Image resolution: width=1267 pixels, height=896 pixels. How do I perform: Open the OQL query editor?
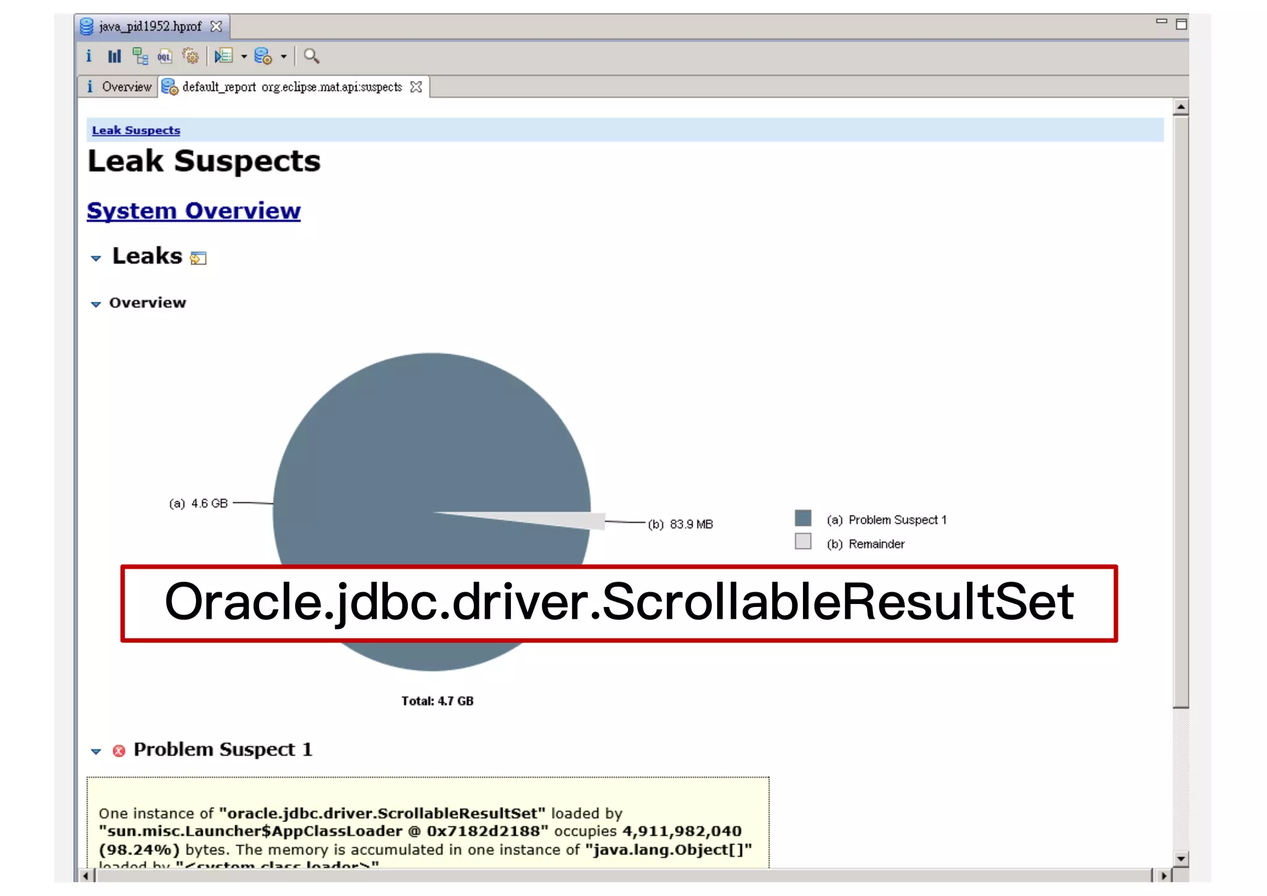165,56
